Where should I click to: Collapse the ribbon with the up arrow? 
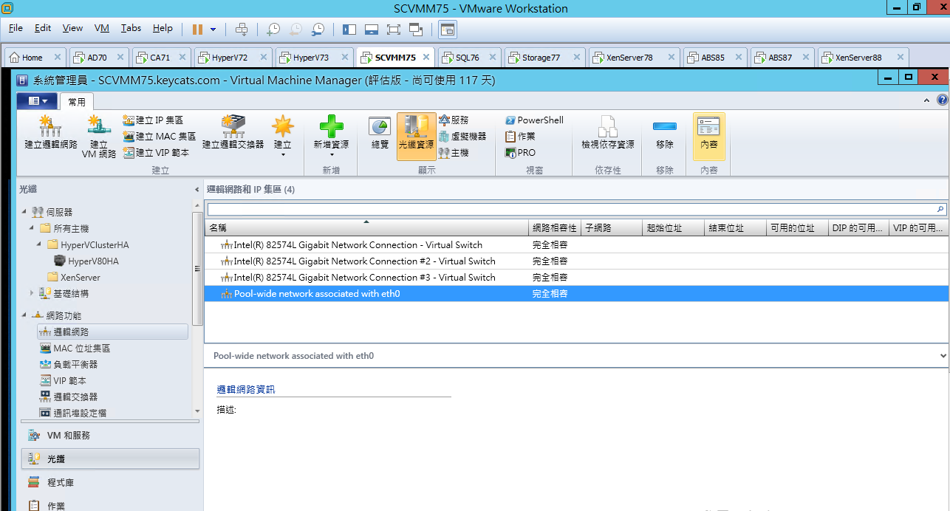927,100
